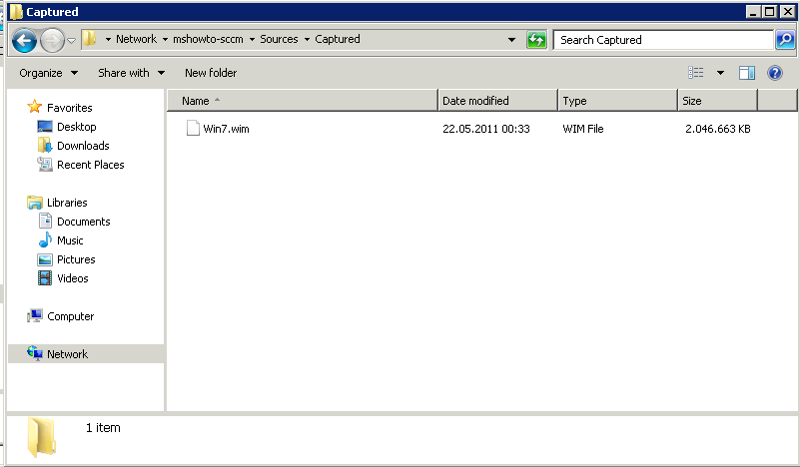Sort by the Type column header
800x467 pixels.
[x=617, y=101]
